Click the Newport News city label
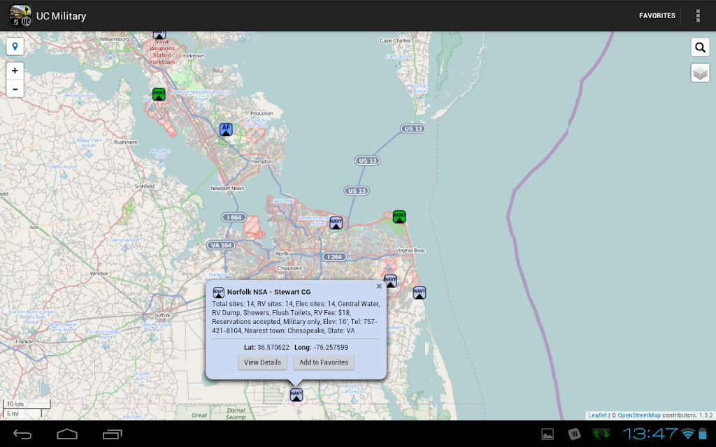This screenshot has width=716, height=447. click(227, 188)
